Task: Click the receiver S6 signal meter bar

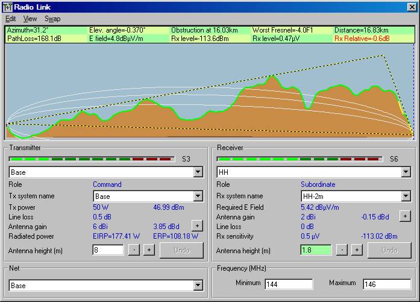Action: (x=299, y=159)
